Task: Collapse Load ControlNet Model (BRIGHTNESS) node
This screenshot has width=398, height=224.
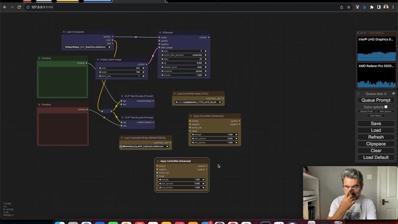Action: 122,138
